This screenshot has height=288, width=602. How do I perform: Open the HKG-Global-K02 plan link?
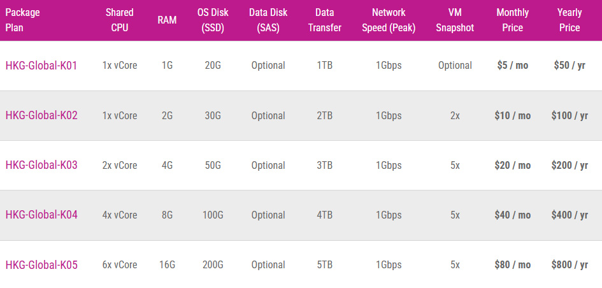(x=41, y=115)
